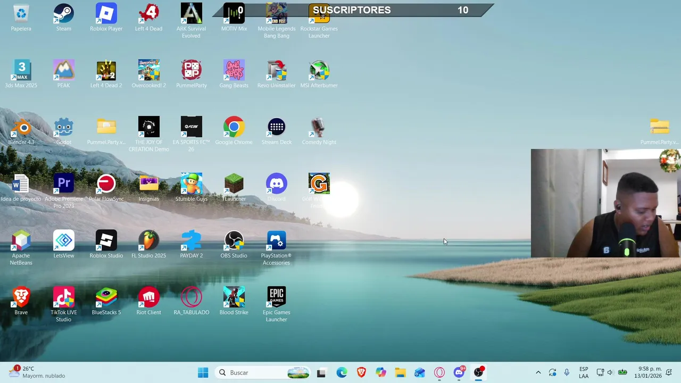Viewport: 681px width, 383px height.
Task: Select the Blood Strike icon
Action: 234,301
